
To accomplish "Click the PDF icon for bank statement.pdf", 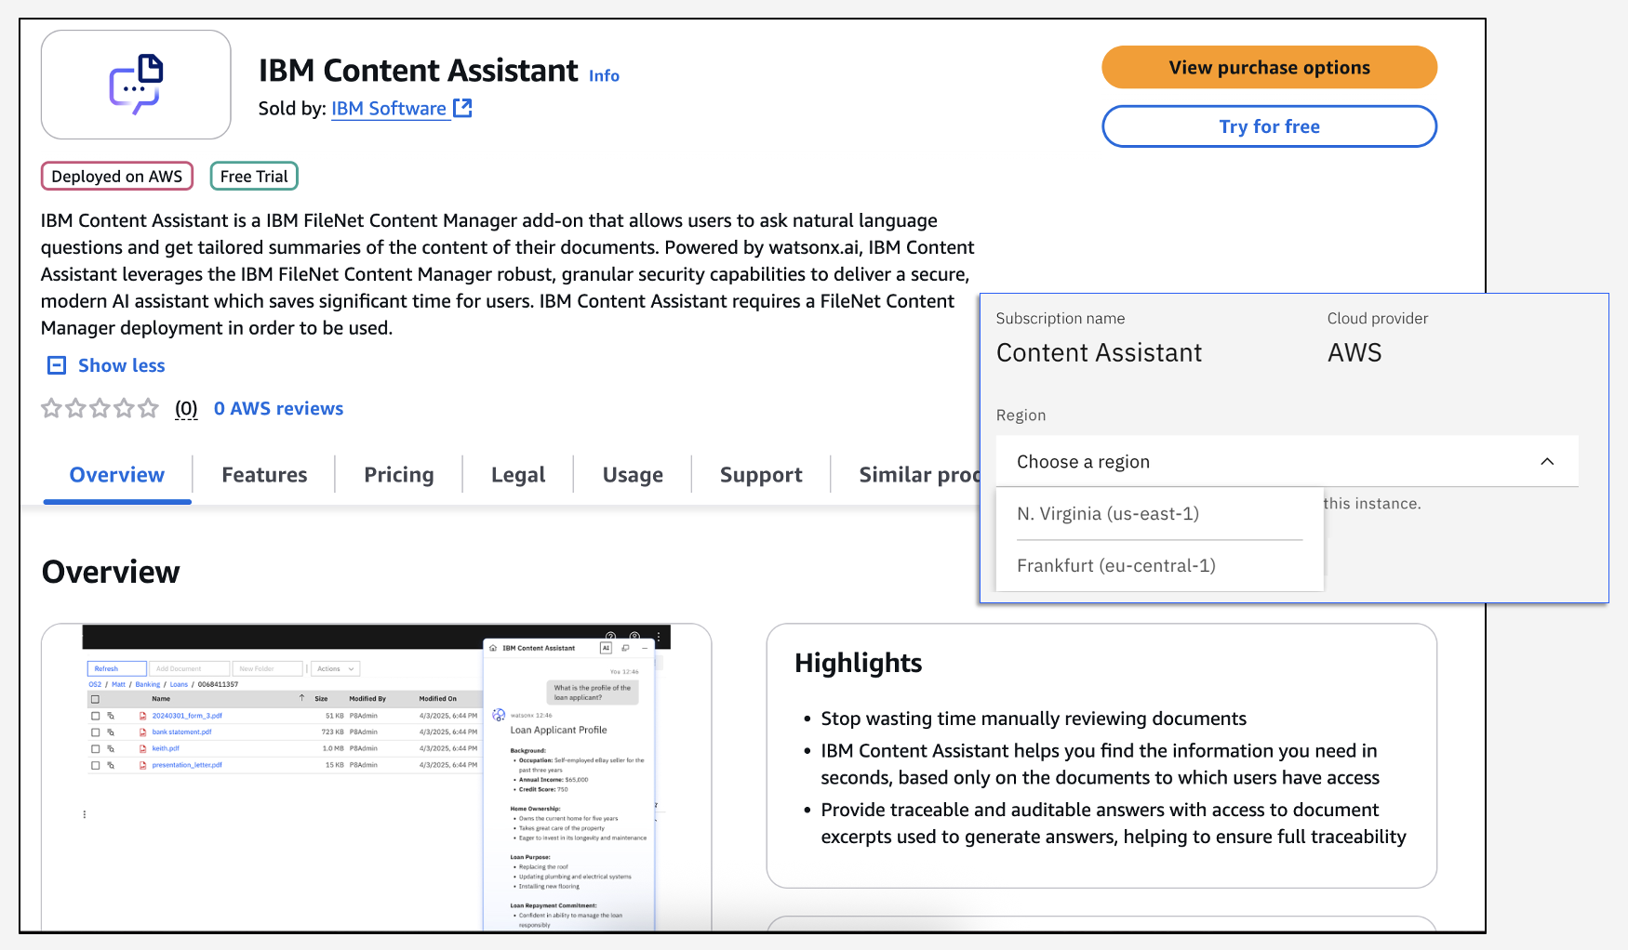I will pos(142,732).
